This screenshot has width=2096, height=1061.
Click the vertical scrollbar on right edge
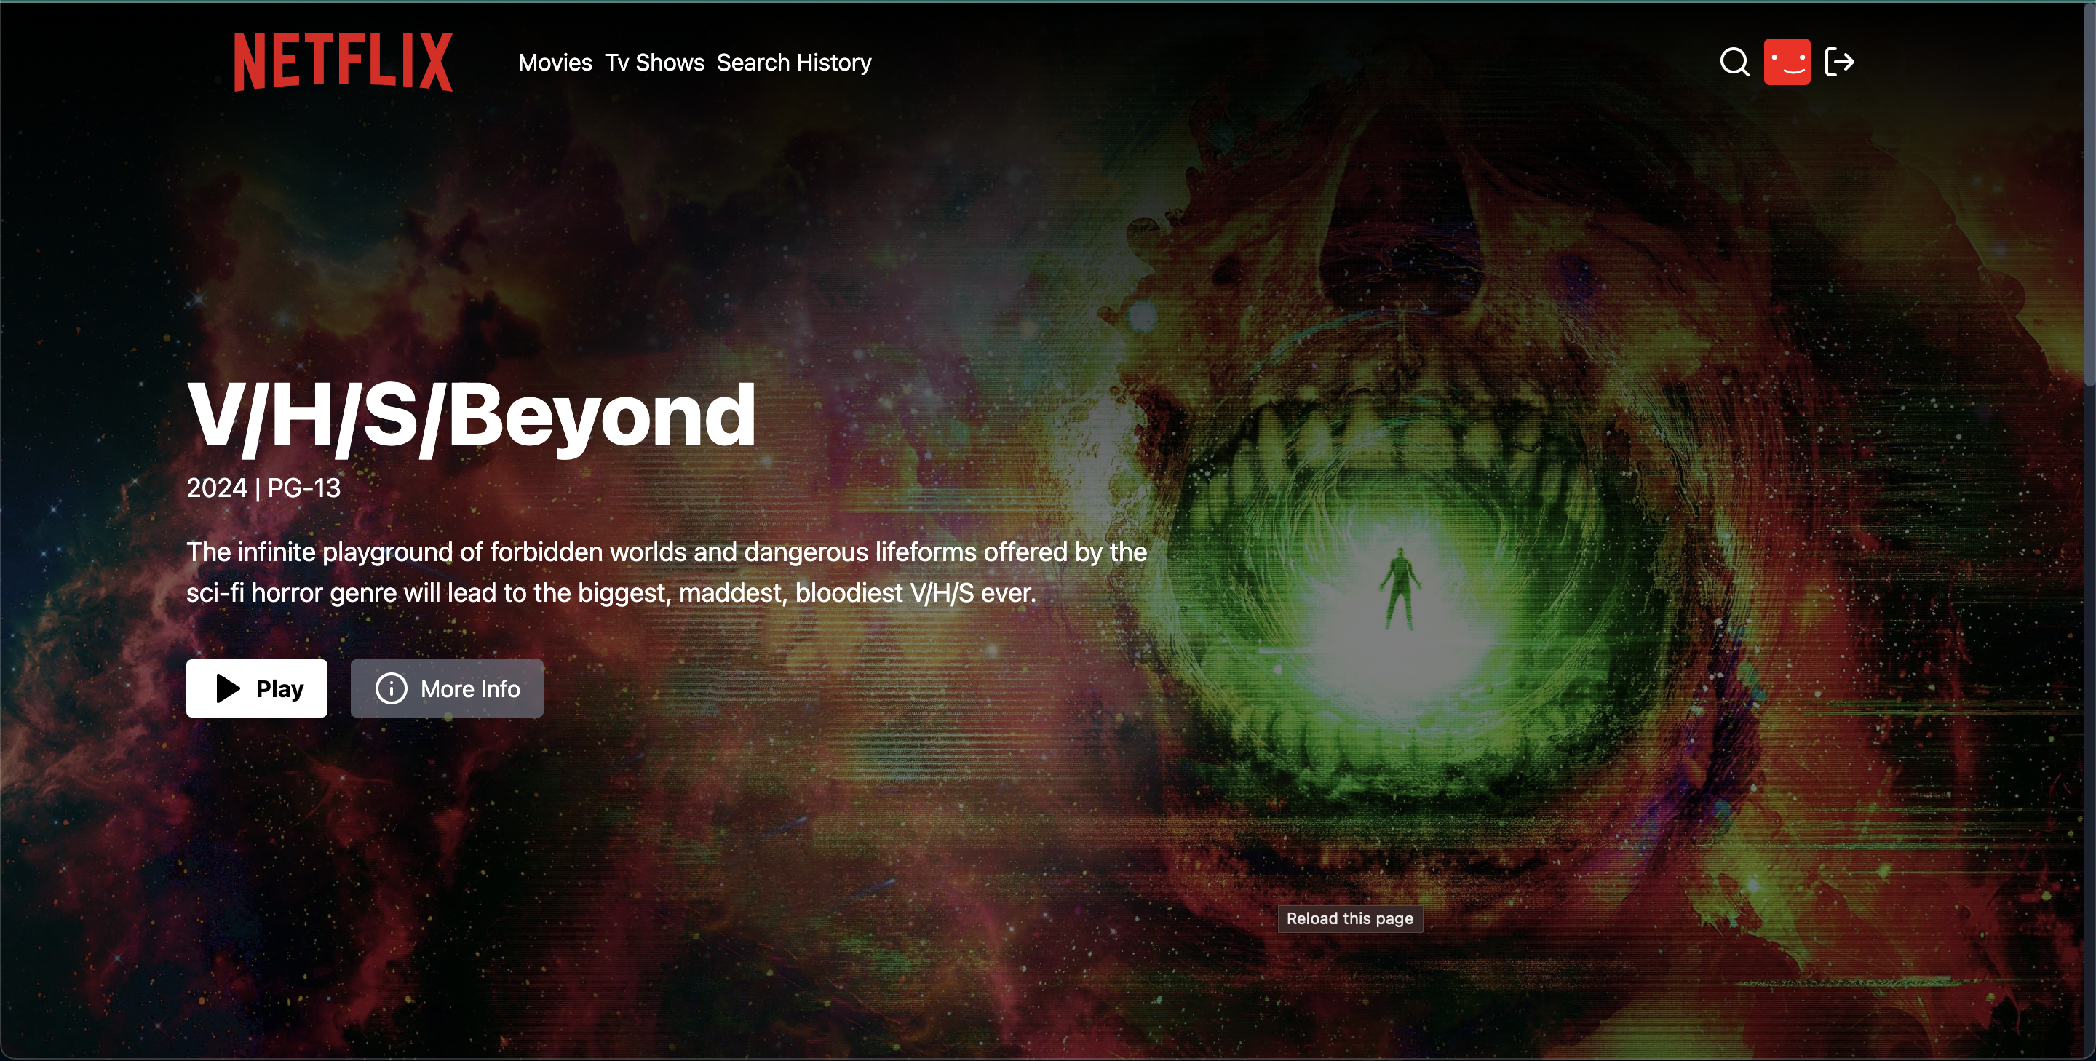point(2089,195)
